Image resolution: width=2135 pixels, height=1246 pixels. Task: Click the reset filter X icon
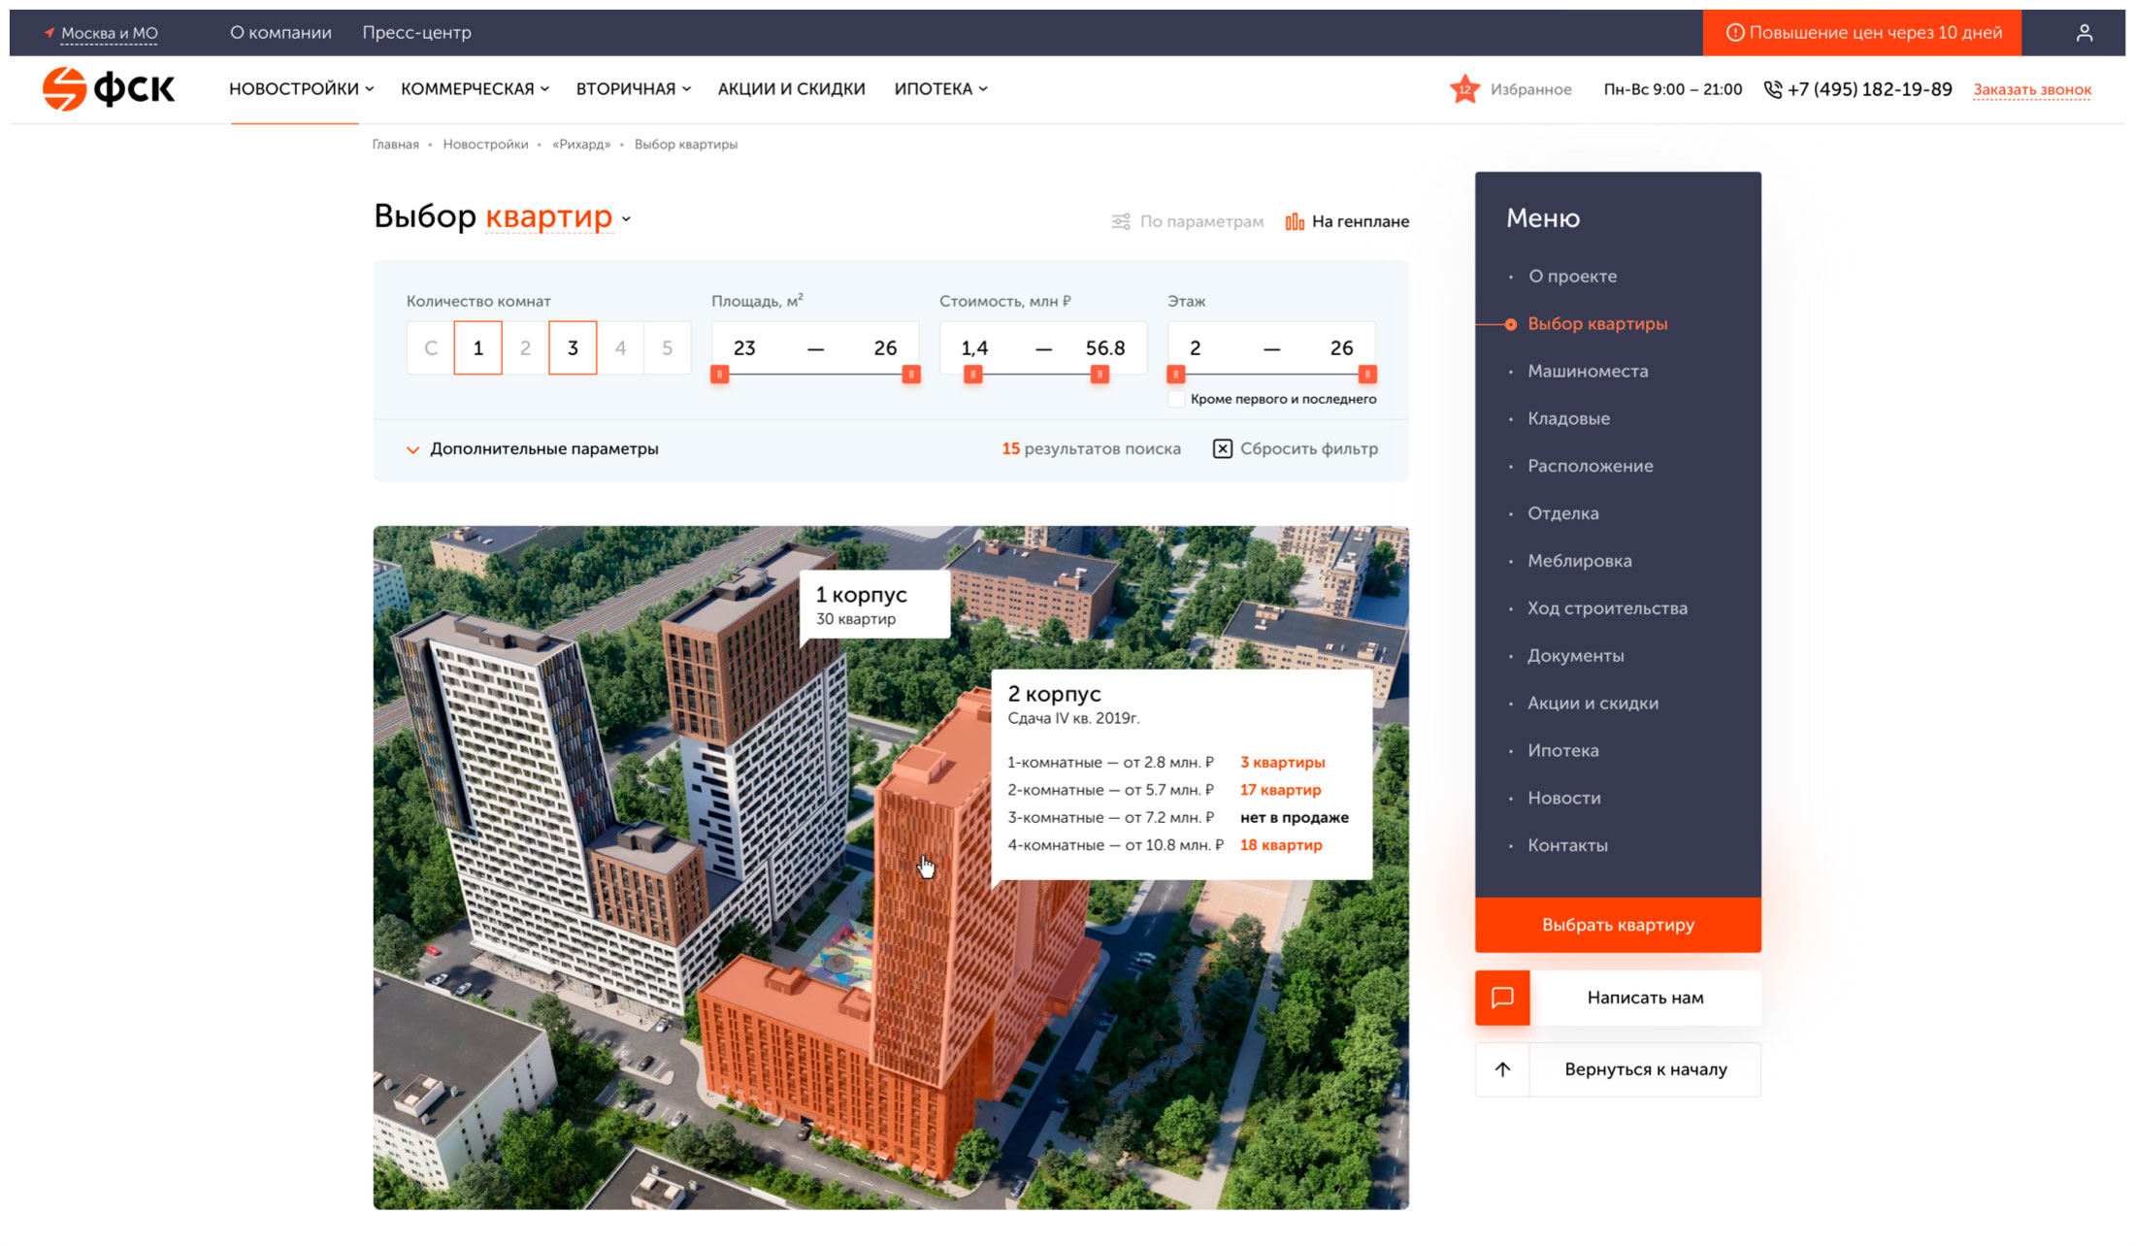[1223, 449]
